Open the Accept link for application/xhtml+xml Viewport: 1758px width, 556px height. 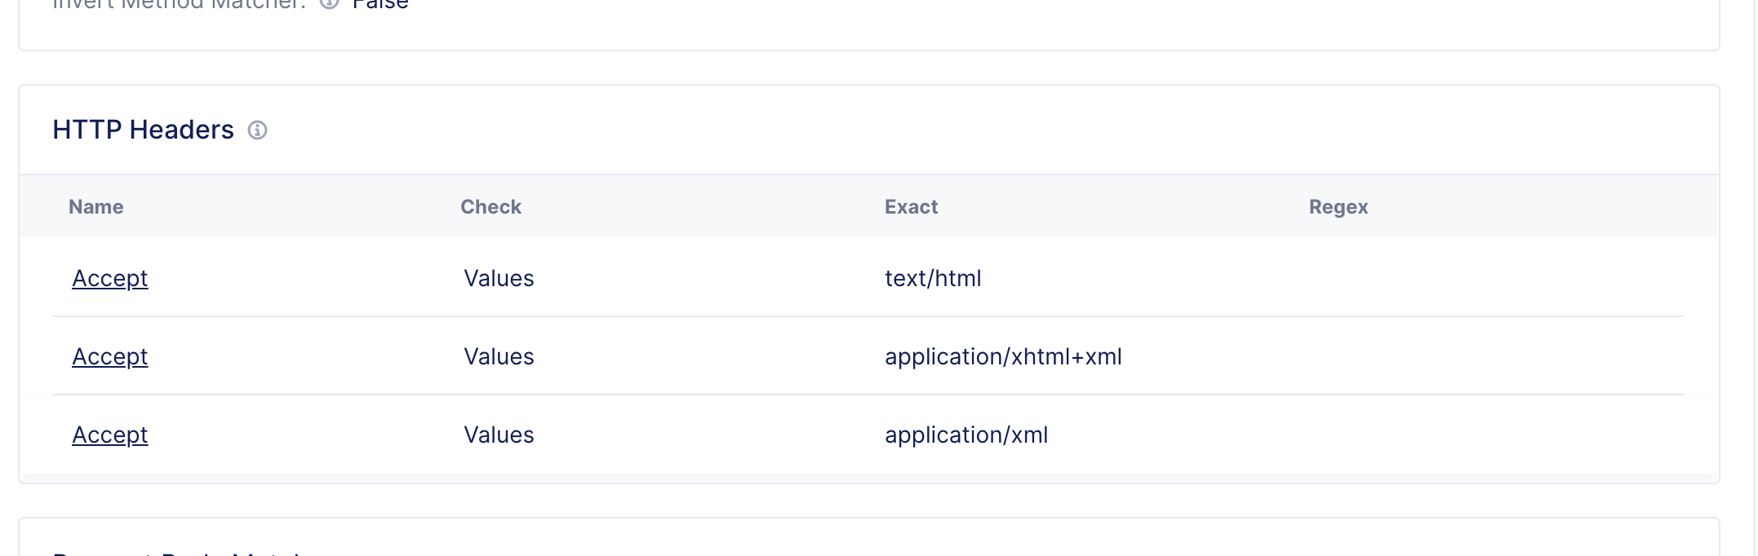tap(109, 356)
